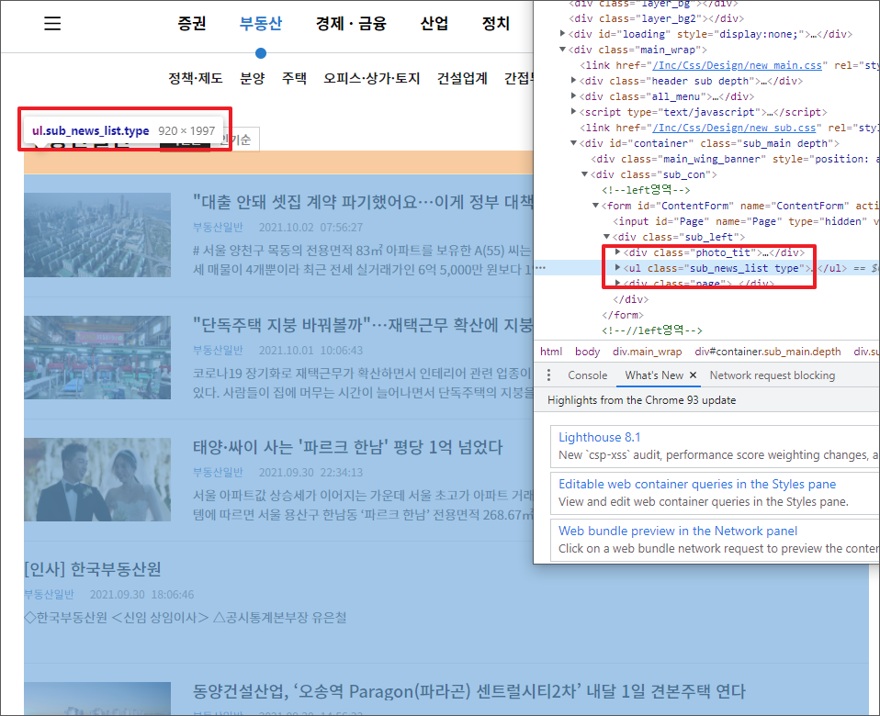Screen dimensions: 880x716
Task: Select the div class="main_wing_banner" row
Action: point(735,159)
